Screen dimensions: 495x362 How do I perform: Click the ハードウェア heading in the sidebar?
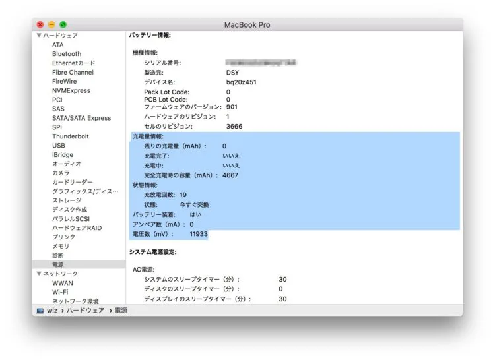(x=60, y=36)
